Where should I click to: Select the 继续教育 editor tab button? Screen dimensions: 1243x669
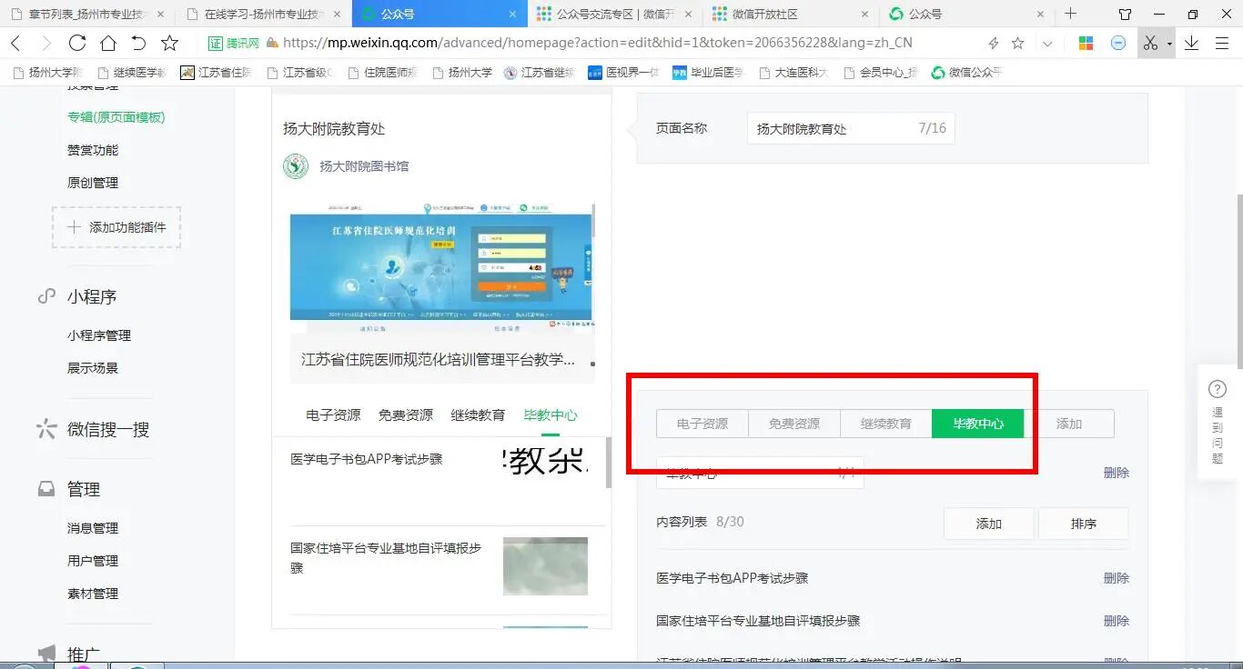click(x=886, y=424)
